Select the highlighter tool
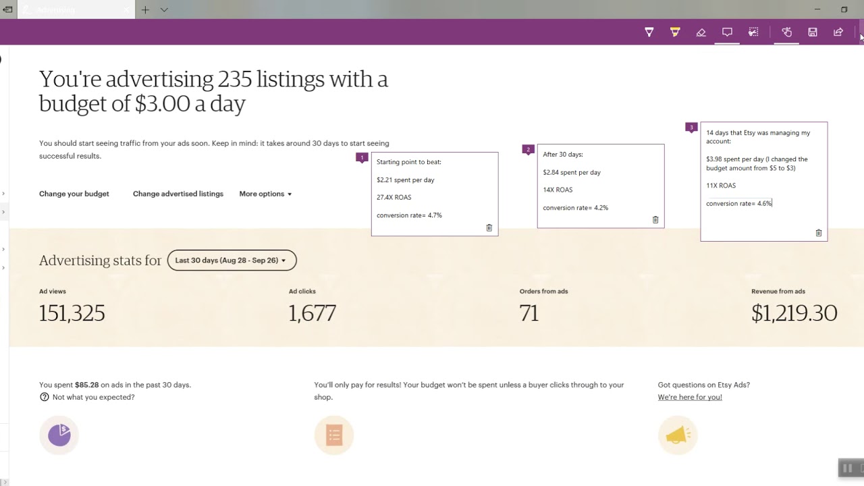 (x=675, y=32)
